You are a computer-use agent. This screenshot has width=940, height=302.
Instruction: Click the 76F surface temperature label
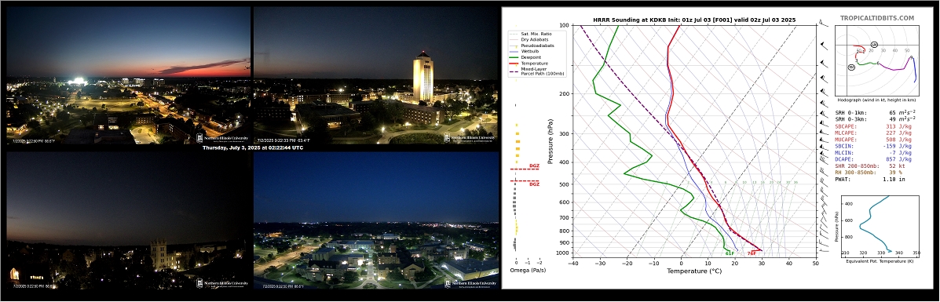[751, 253]
